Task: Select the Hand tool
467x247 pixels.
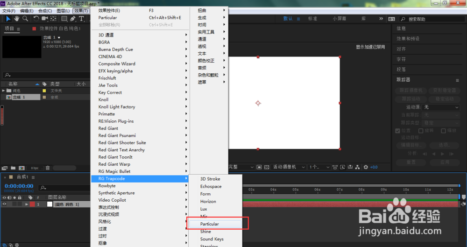Action: [x=17, y=19]
